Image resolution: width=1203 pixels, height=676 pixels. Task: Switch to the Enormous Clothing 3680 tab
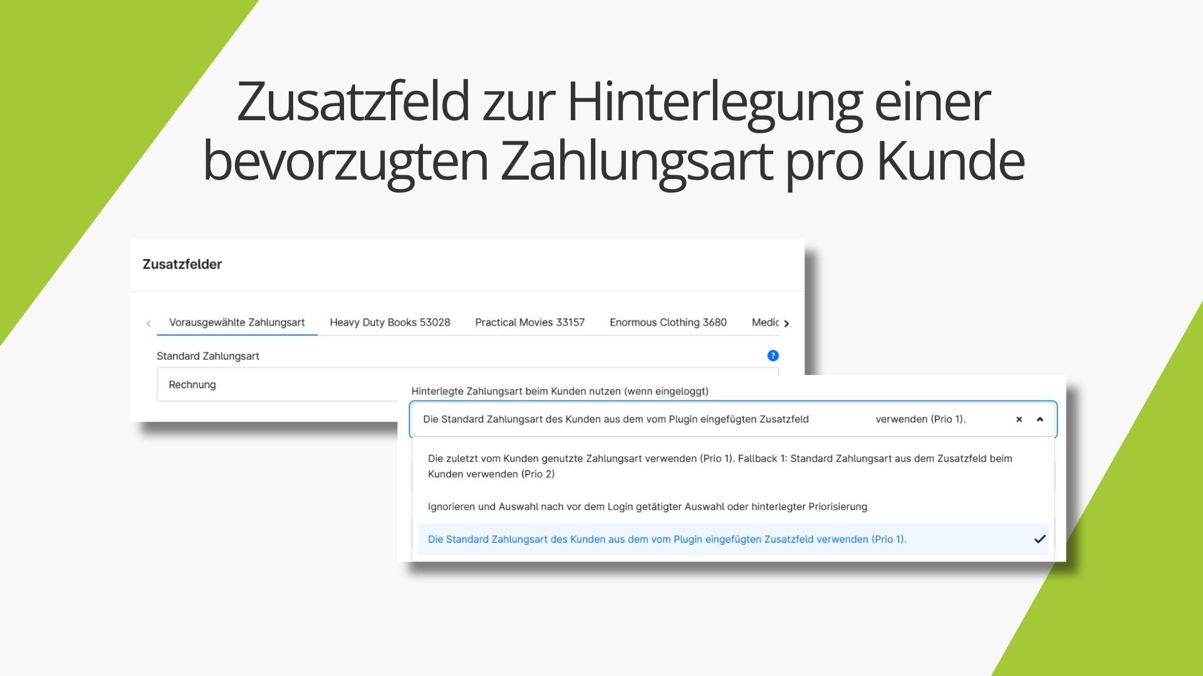click(668, 322)
